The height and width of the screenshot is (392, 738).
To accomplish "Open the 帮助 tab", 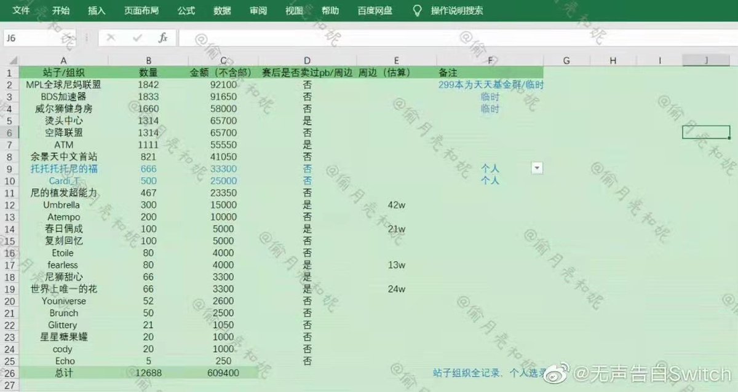I will (330, 10).
